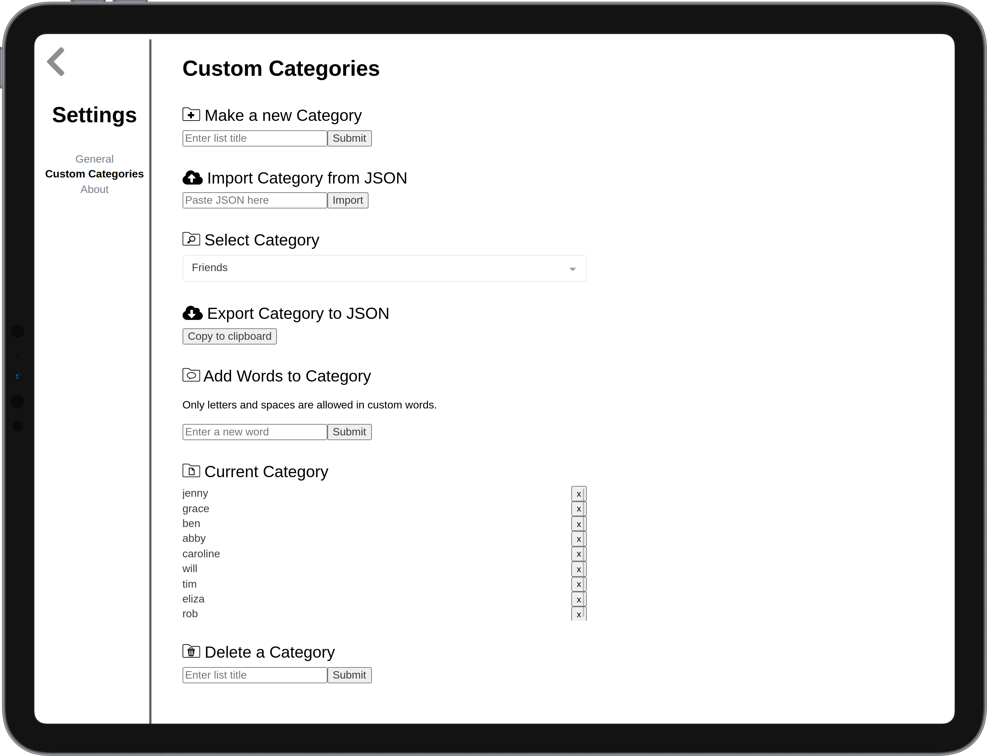
Task: Focus the new category title field
Action: [255, 138]
